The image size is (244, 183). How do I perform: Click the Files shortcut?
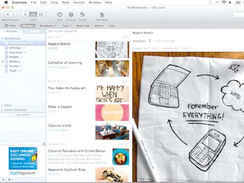112,26
